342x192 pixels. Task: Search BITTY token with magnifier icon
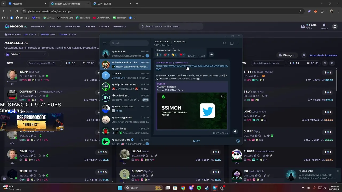tap(258, 76)
